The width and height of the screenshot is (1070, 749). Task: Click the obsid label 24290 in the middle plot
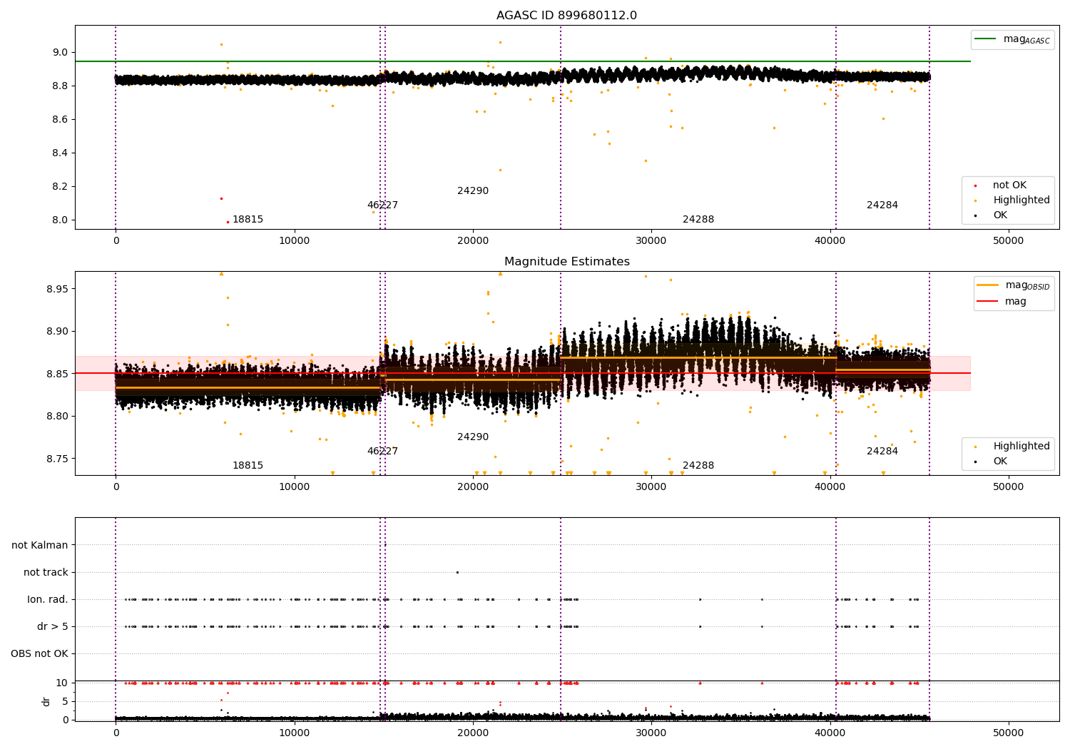click(x=473, y=437)
